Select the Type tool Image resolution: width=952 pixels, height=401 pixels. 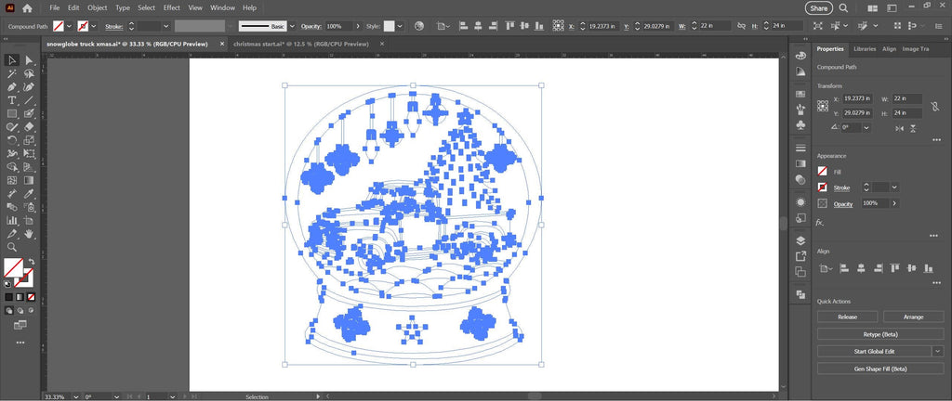[11, 100]
